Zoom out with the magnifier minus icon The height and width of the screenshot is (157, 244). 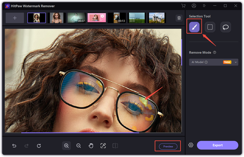pyautogui.click(x=79, y=146)
